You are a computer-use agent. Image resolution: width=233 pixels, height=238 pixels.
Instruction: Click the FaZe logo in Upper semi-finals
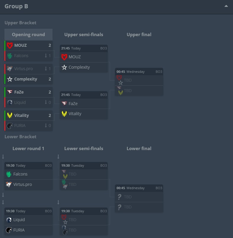64,104
